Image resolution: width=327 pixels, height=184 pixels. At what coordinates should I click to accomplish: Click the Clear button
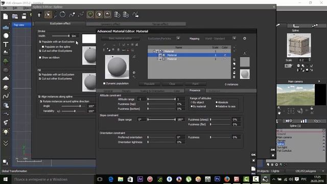pyautogui.click(x=172, y=84)
